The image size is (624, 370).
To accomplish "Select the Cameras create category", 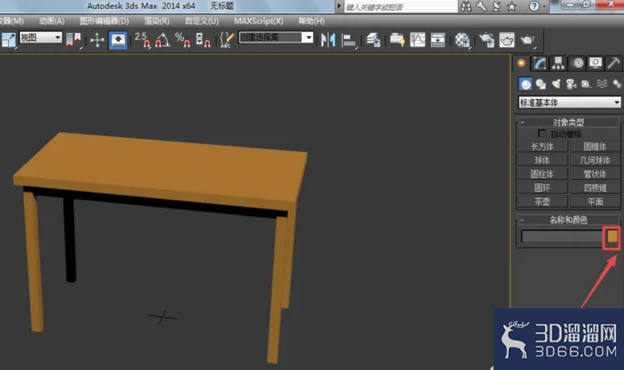I will 571,84.
